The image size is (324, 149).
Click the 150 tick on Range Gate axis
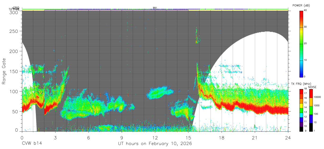click(14, 71)
